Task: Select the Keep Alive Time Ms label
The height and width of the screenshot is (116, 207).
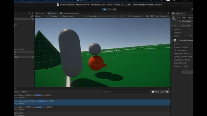Action: click(182, 54)
